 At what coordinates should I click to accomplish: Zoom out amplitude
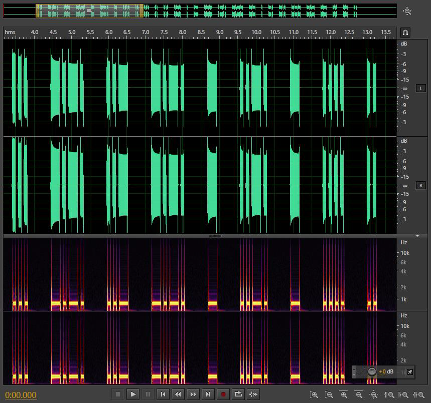tap(329, 394)
